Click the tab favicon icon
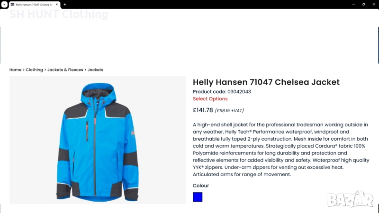Screen dimensions: 379x213 [x=12, y=4]
